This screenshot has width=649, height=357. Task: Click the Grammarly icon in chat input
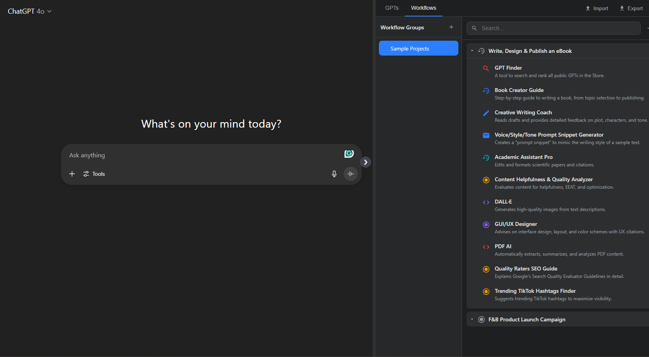tap(349, 154)
